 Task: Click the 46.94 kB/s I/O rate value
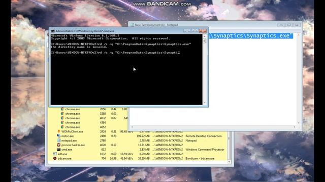(x=126, y=158)
